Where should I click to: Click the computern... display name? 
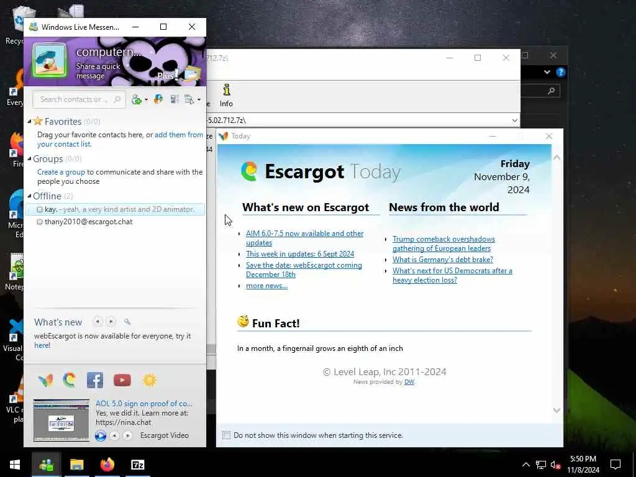[x=108, y=52]
